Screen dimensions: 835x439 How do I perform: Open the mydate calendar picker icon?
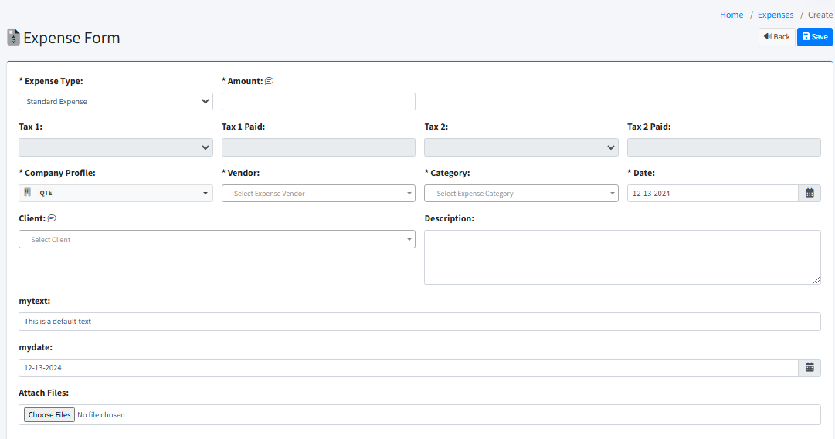809,368
